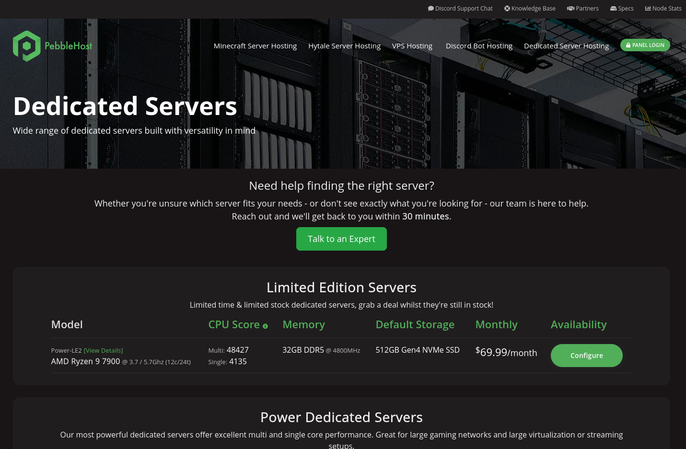Viewport: 686px width, 449px height.
Task: Go to the Partners page link
Action: [583, 8]
